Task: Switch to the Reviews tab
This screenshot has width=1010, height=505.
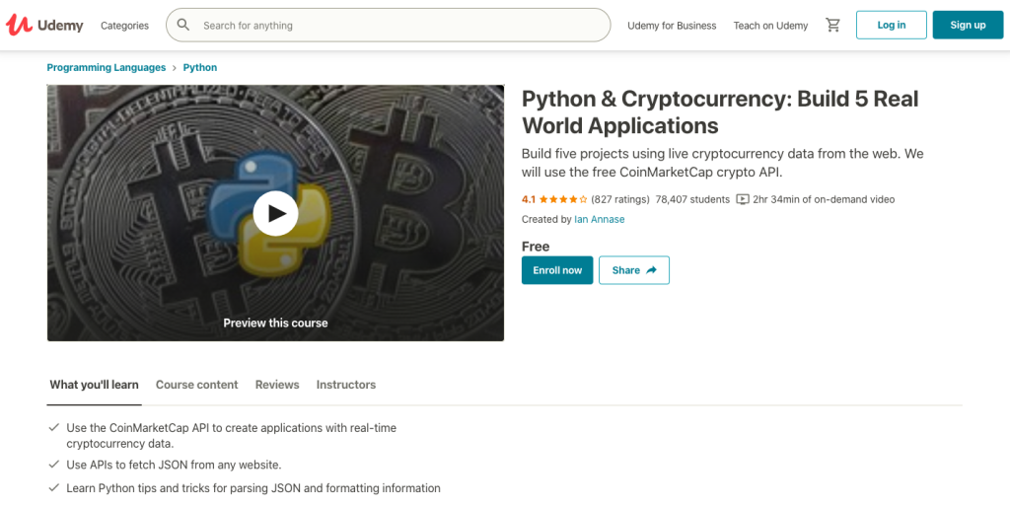Action: pyautogui.click(x=277, y=385)
